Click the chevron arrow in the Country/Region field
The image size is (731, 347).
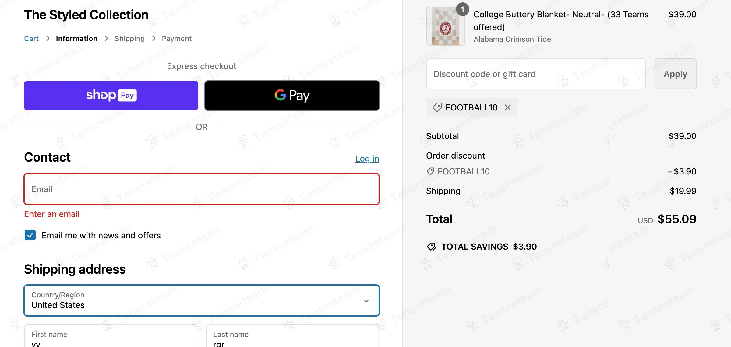point(366,301)
